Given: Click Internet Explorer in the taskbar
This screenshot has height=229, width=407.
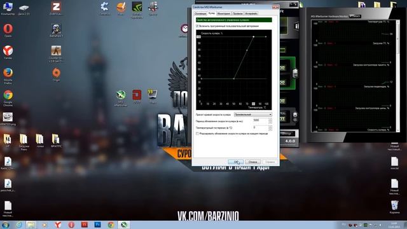Looking at the screenshot, I should click(x=19, y=225).
